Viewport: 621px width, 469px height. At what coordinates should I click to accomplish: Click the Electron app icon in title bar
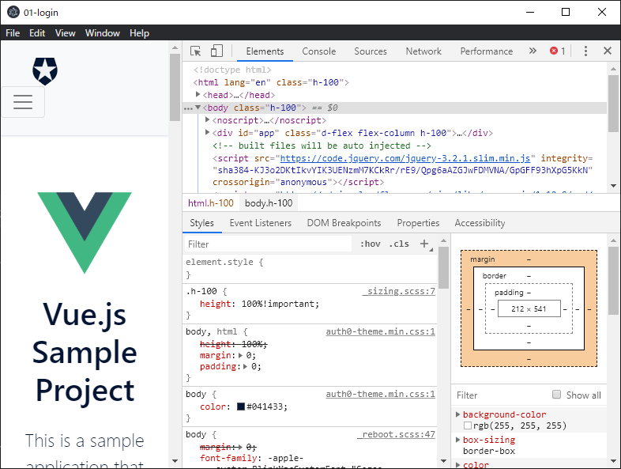tap(13, 13)
